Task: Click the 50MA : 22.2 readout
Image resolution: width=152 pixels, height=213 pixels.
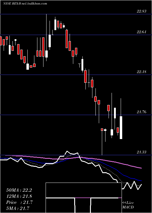Action: pos(19,190)
